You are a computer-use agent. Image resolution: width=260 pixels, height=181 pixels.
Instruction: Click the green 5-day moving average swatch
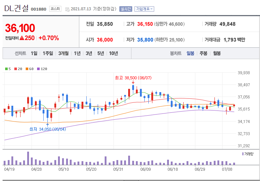pyautogui.click(x=6, y=69)
